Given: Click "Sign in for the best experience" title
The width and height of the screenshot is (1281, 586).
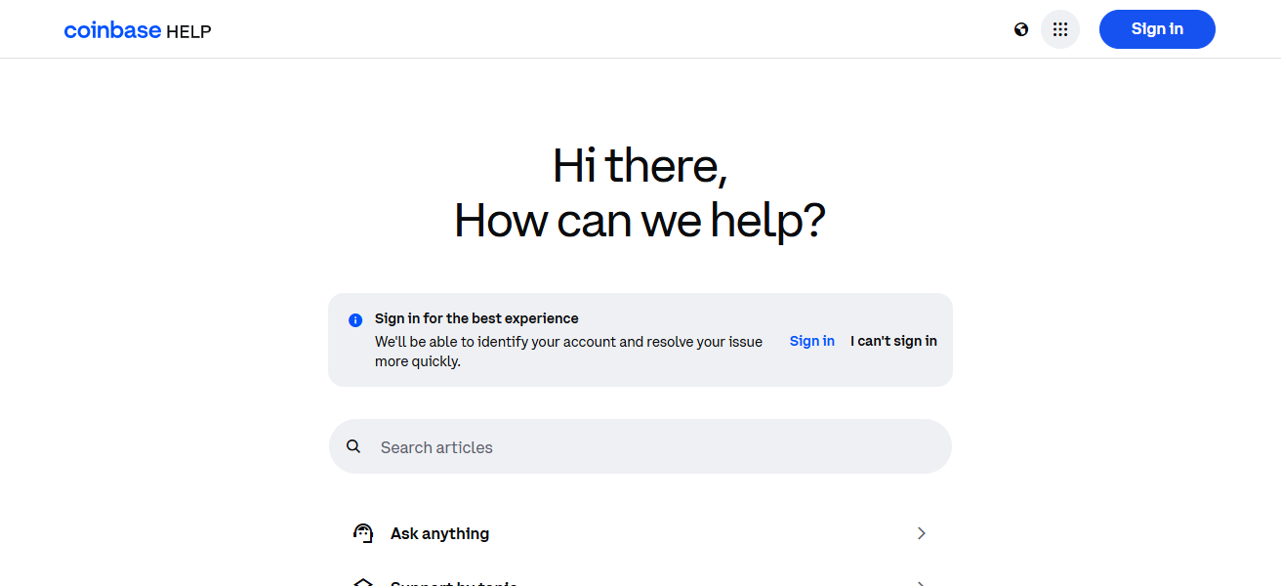Looking at the screenshot, I should 476,318.
